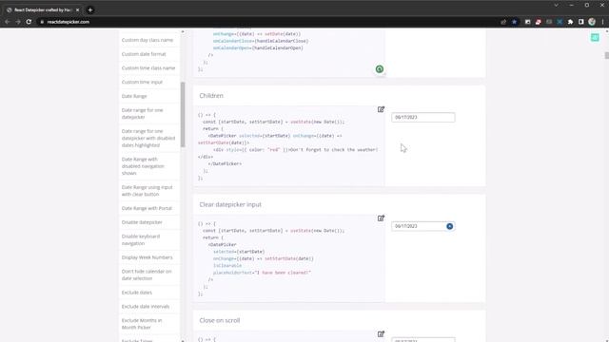
Task: Open Exclude Months in Month Picker link
Action: coord(142,324)
